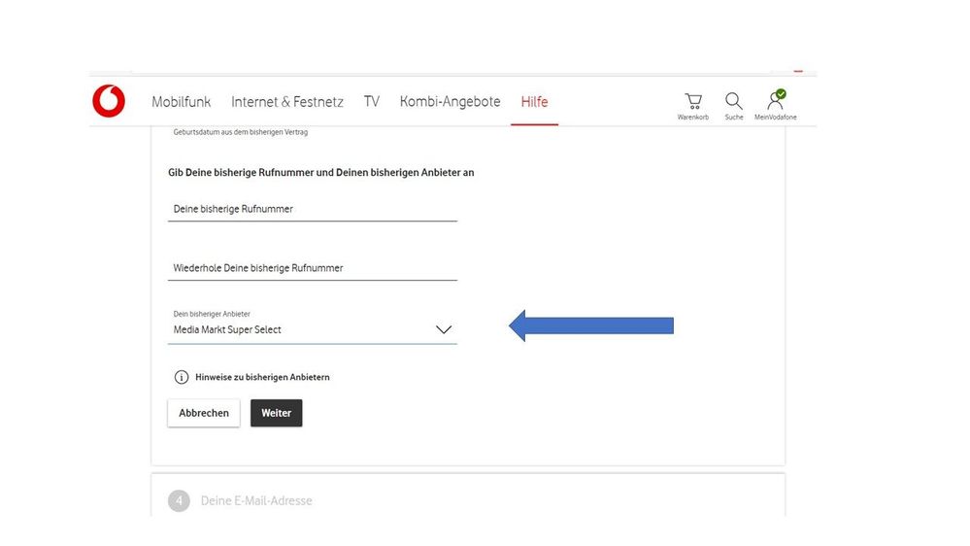Open the Kombi-Angebote menu
The image size is (970, 546).
point(450,101)
